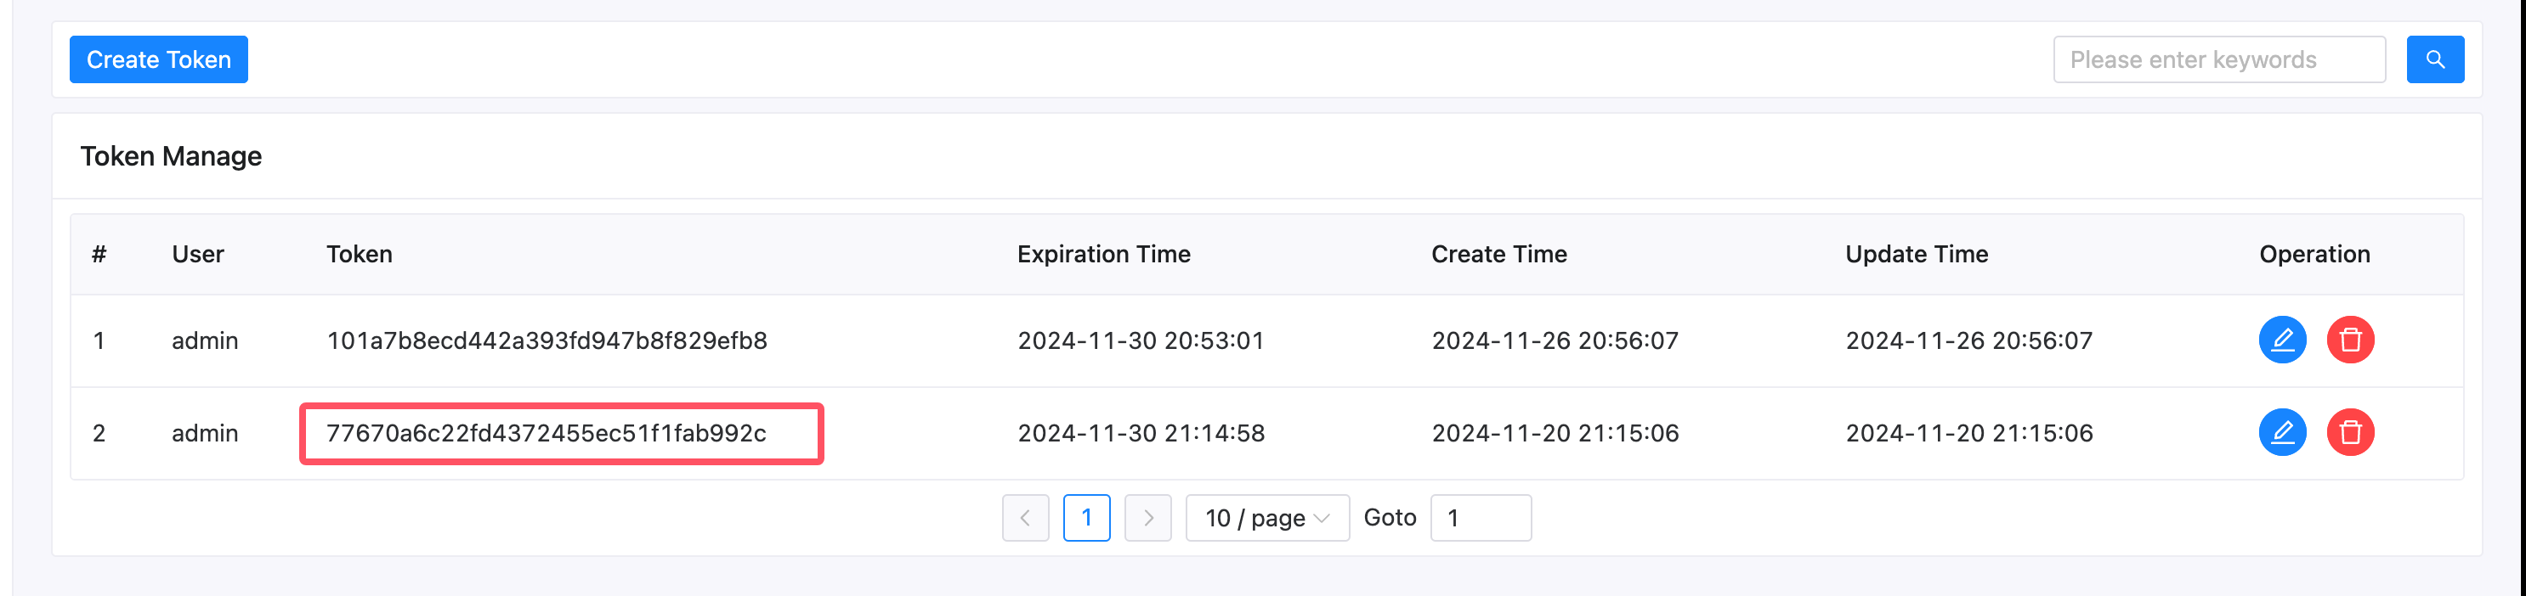This screenshot has height=596, width=2526.
Task: Go to the previous page arrow
Action: (1025, 518)
